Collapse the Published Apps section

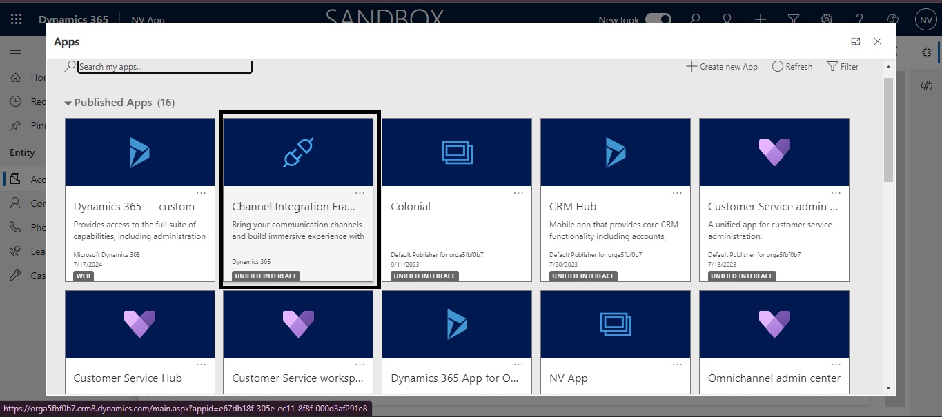click(x=68, y=102)
